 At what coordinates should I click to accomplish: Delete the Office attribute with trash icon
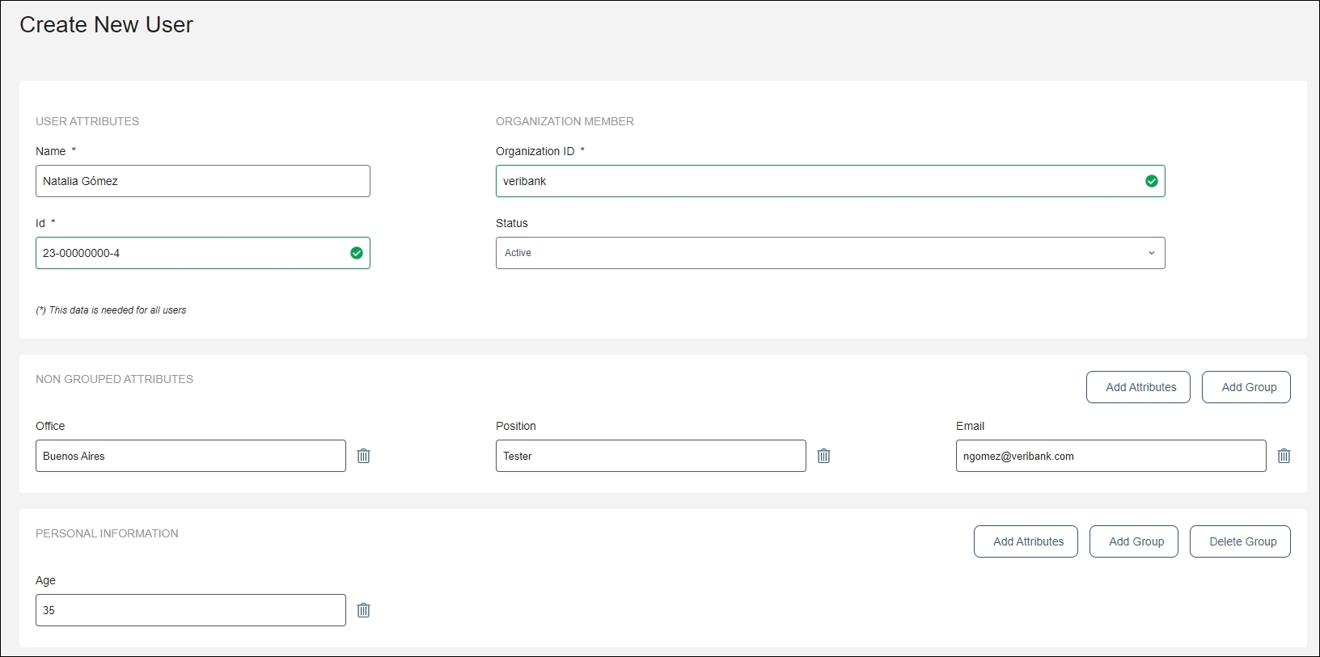click(x=363, y=456)
